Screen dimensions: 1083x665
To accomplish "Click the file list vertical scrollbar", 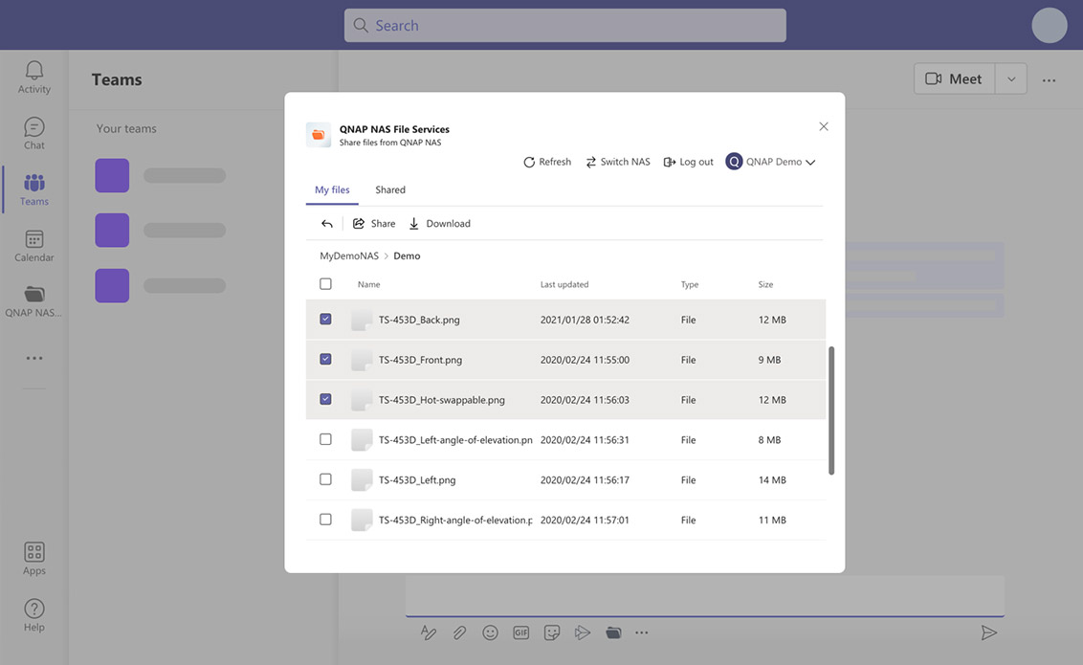I will tap(830, 410).
